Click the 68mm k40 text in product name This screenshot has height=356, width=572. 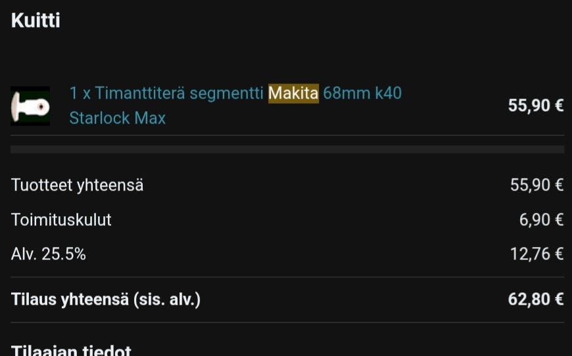[x=362, y=93]
